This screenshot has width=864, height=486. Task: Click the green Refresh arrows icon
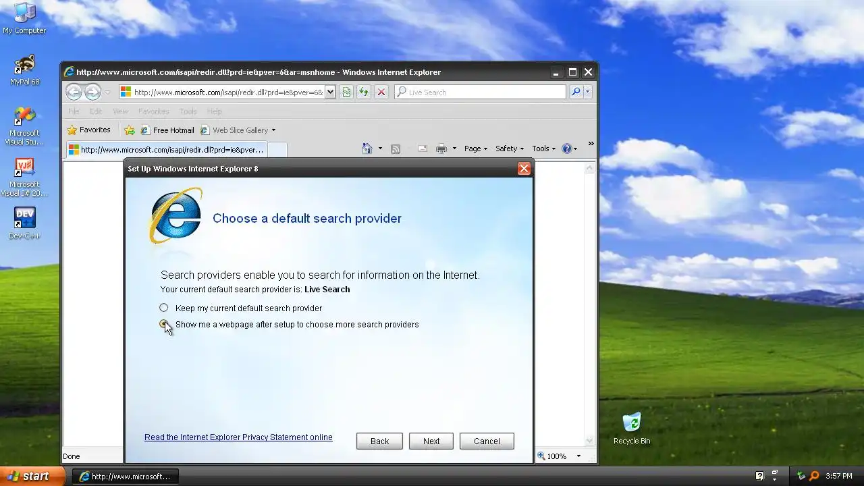click(x=364, y=92)
